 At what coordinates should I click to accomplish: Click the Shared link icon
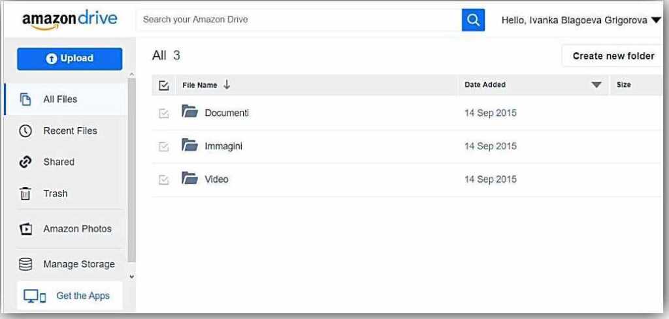(25, 162)
